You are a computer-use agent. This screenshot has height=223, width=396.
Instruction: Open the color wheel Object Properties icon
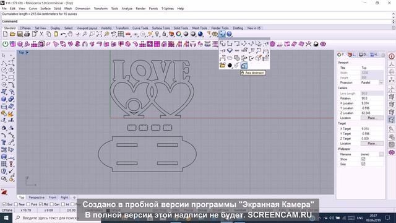pos(179,34)
